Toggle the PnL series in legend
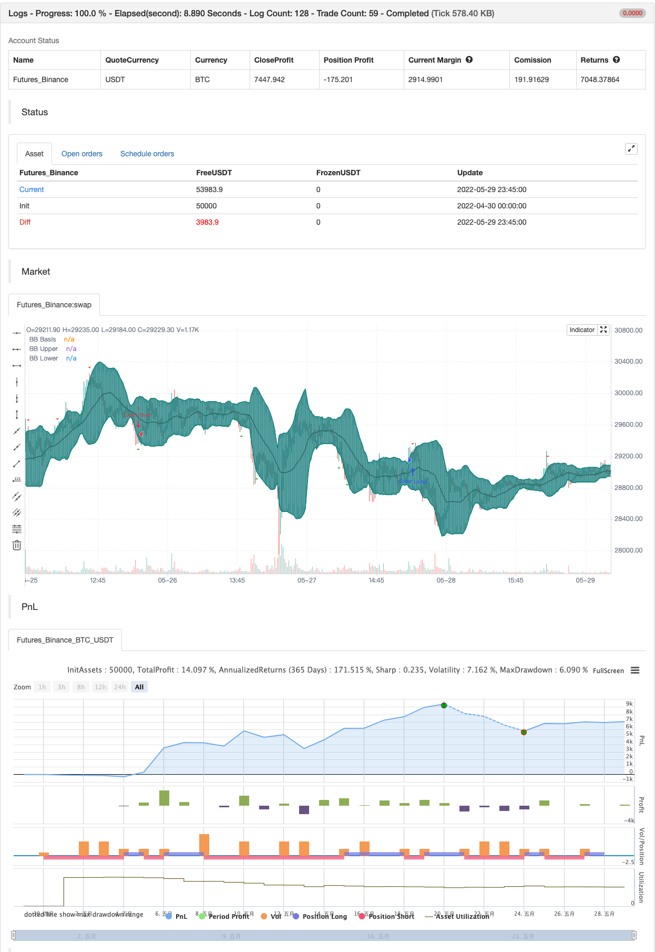This screenshot has height=952, width=655. click(x=177, y=916)
